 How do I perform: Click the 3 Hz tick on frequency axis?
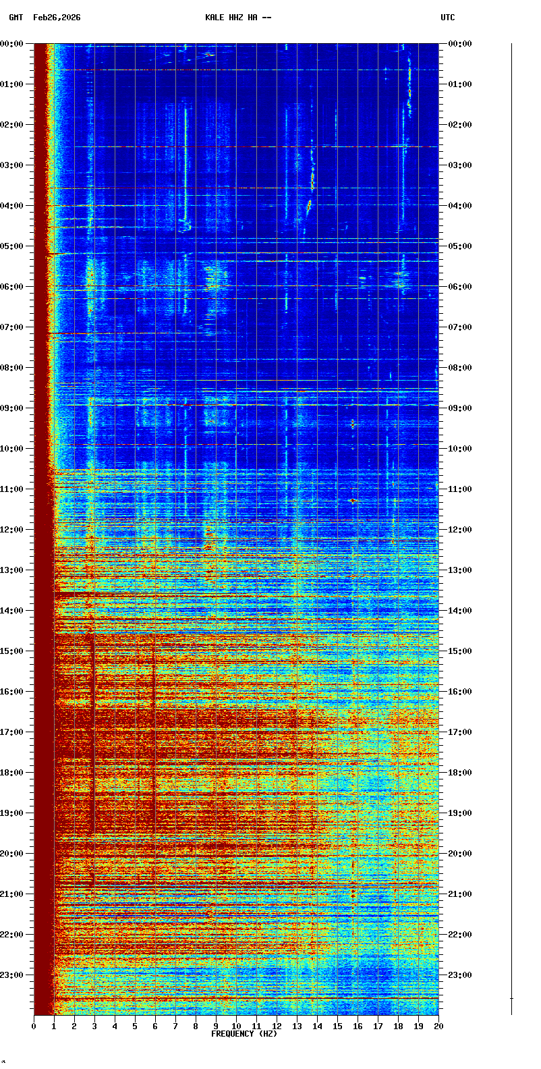[x=94, y=1026]
